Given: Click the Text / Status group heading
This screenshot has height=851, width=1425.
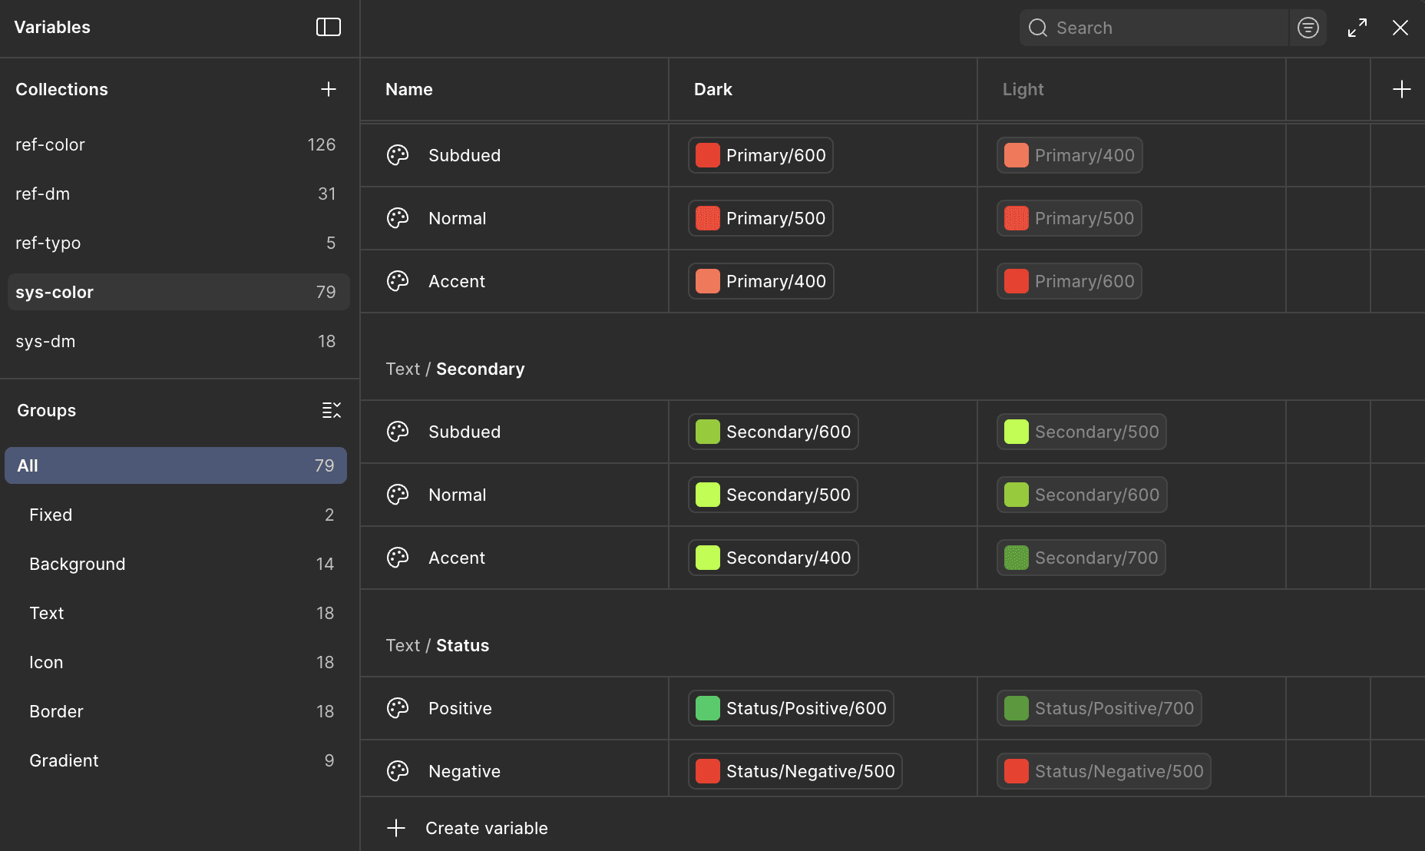Looking at the screenshot, I should [x=438, y=645].
